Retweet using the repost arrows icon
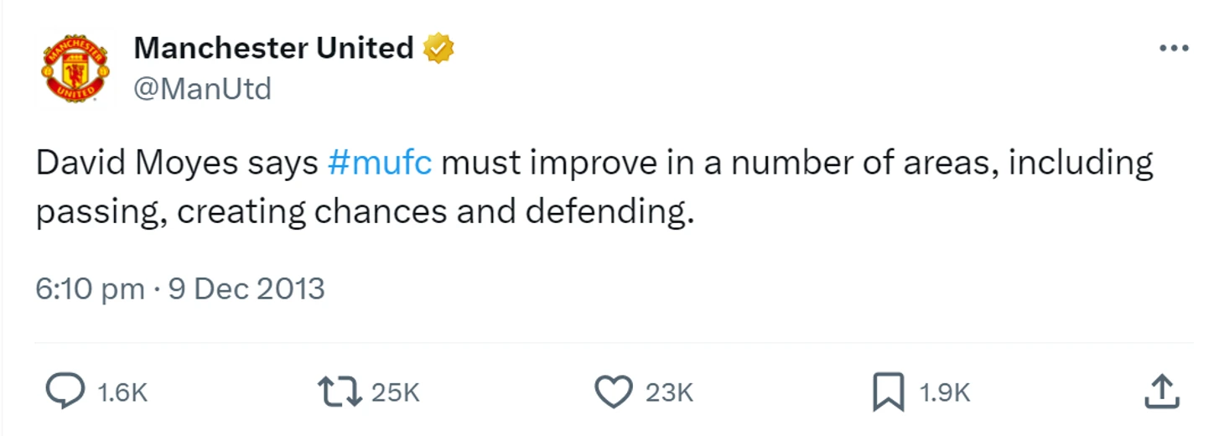 [340, 392]
